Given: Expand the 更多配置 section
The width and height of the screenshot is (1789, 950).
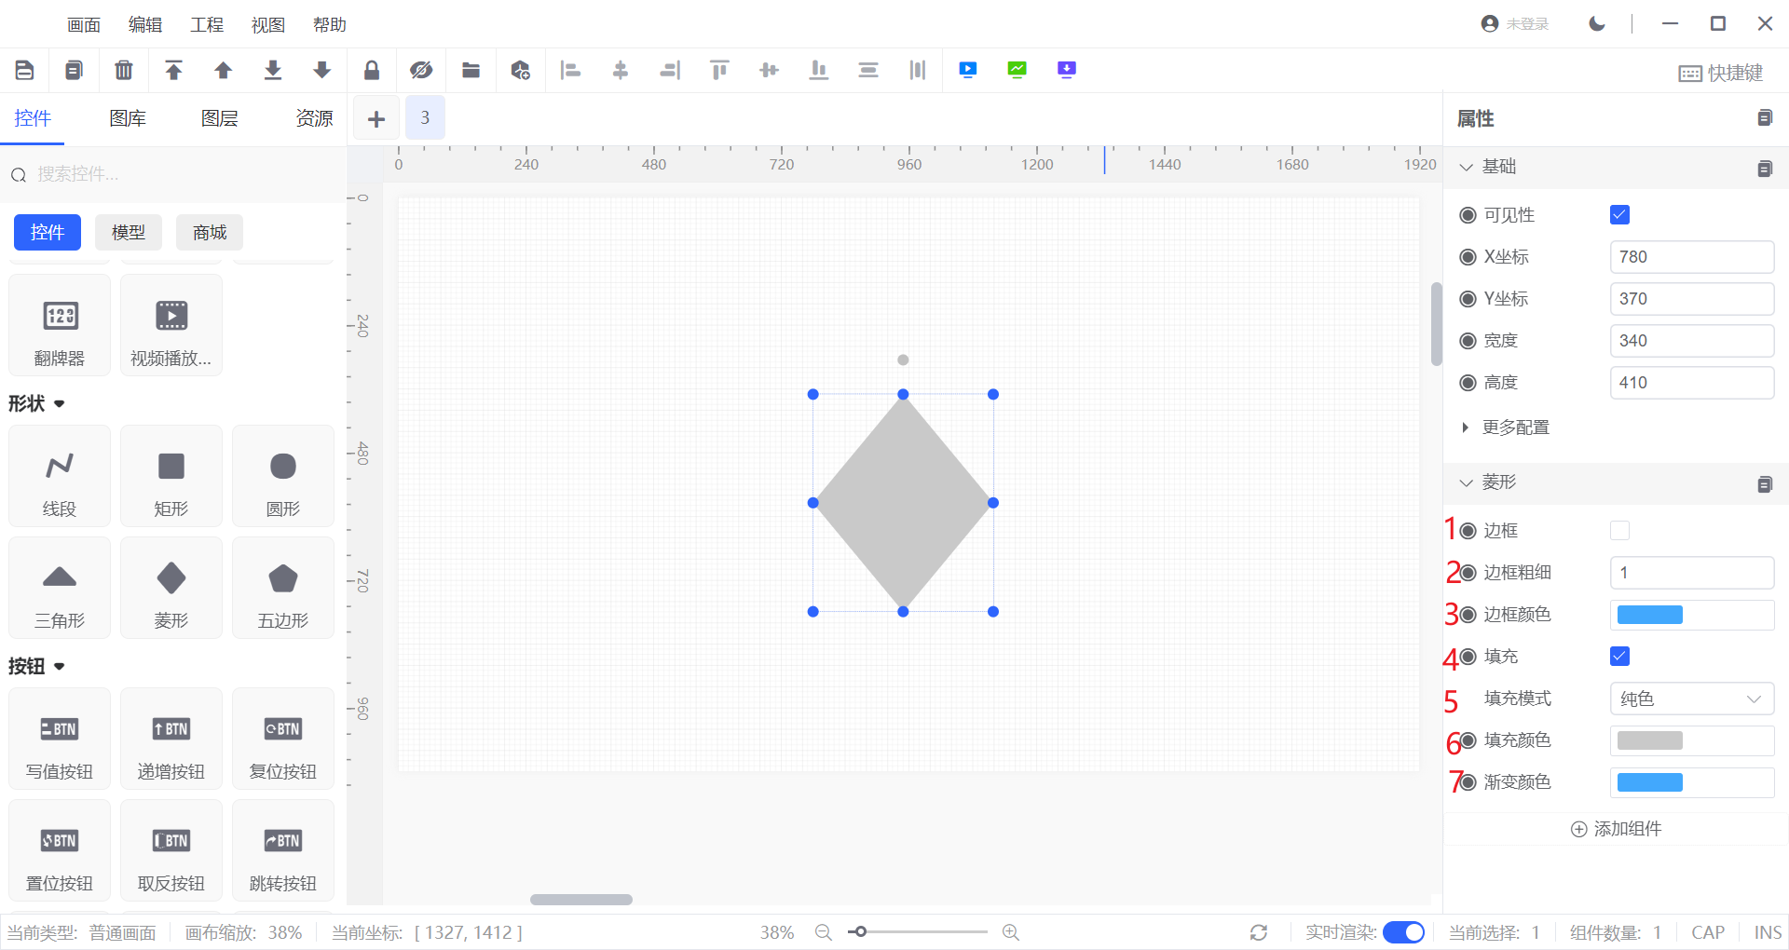Looking at the screenshot, I should tap(1515, 427).
